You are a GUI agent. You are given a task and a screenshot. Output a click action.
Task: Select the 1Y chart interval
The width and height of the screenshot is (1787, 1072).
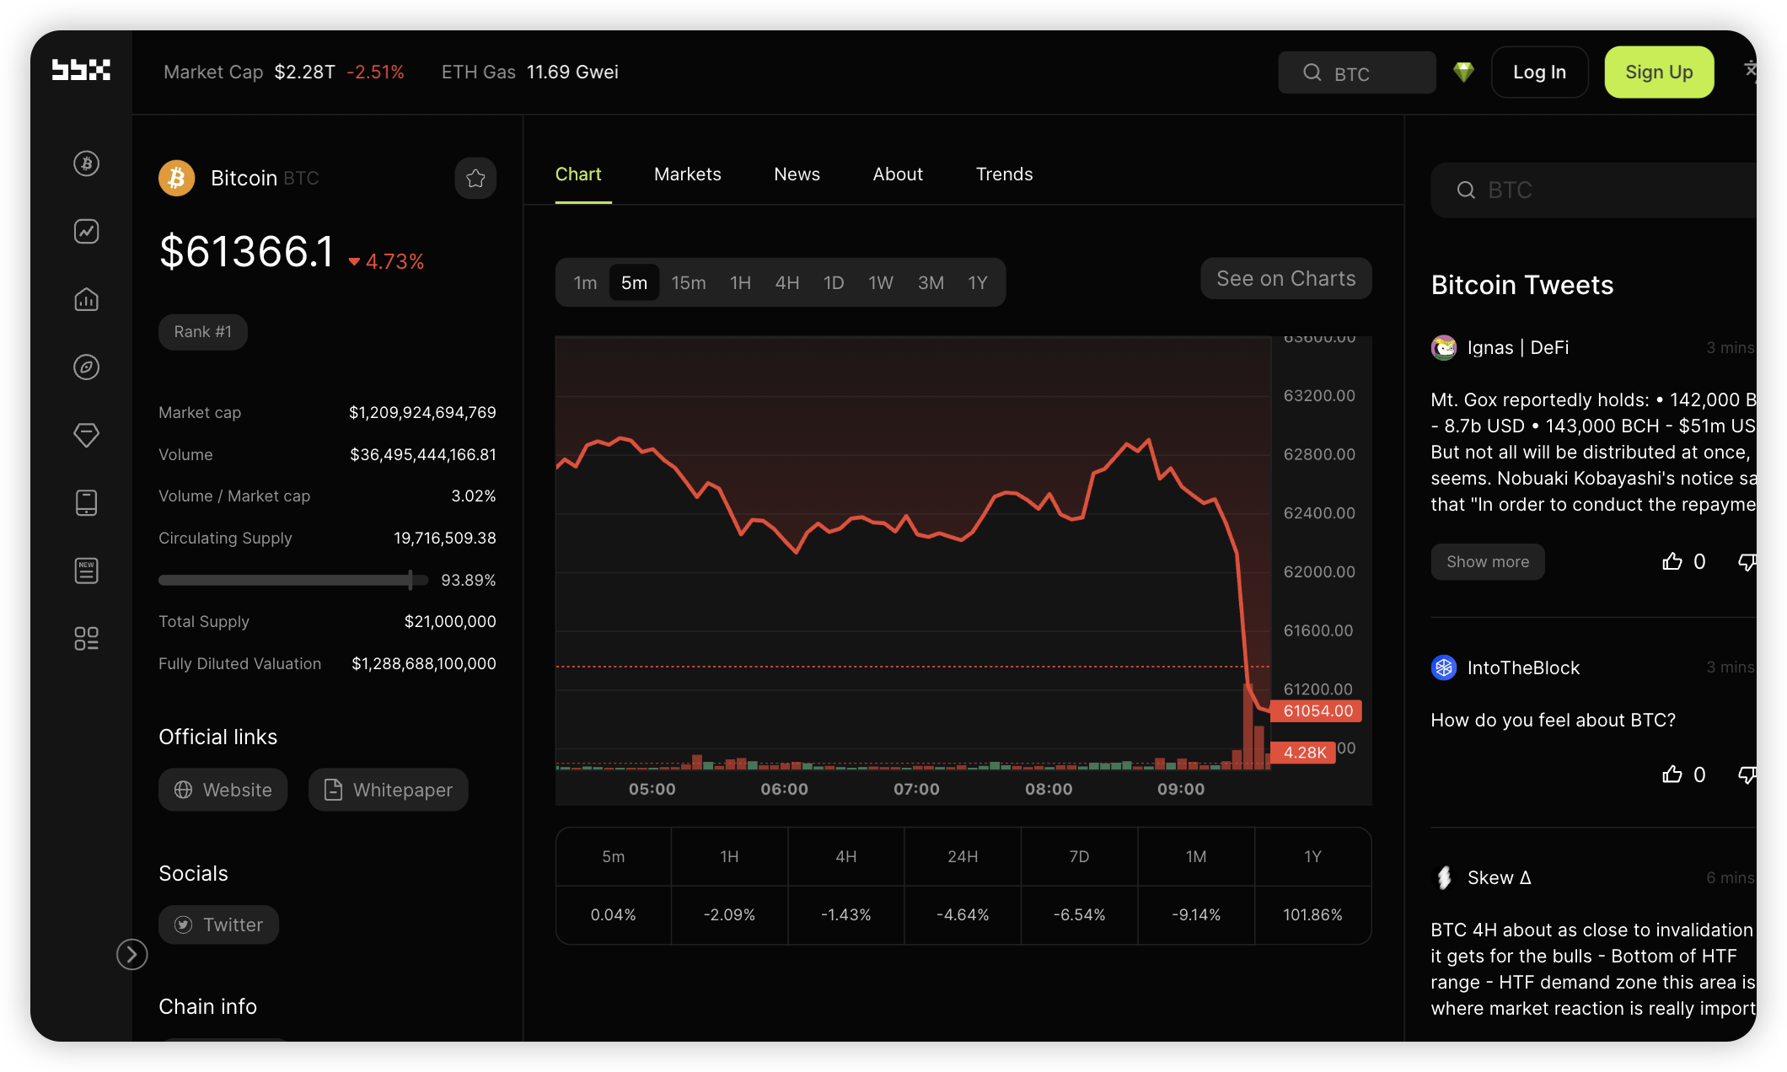click(977, 283)
